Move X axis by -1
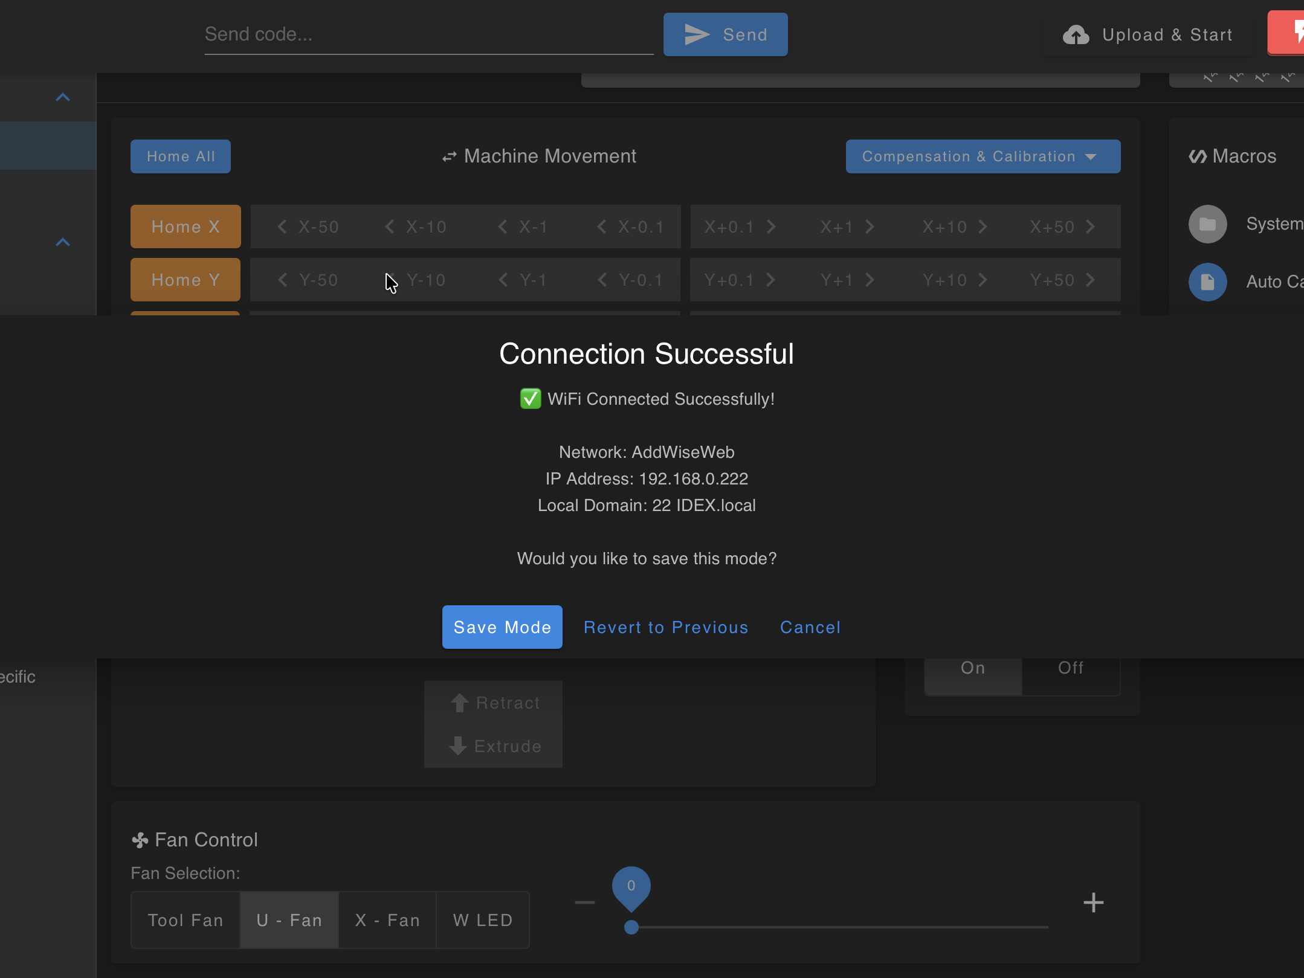This screenshot has height=978, width=1304. tap(523, 227)
